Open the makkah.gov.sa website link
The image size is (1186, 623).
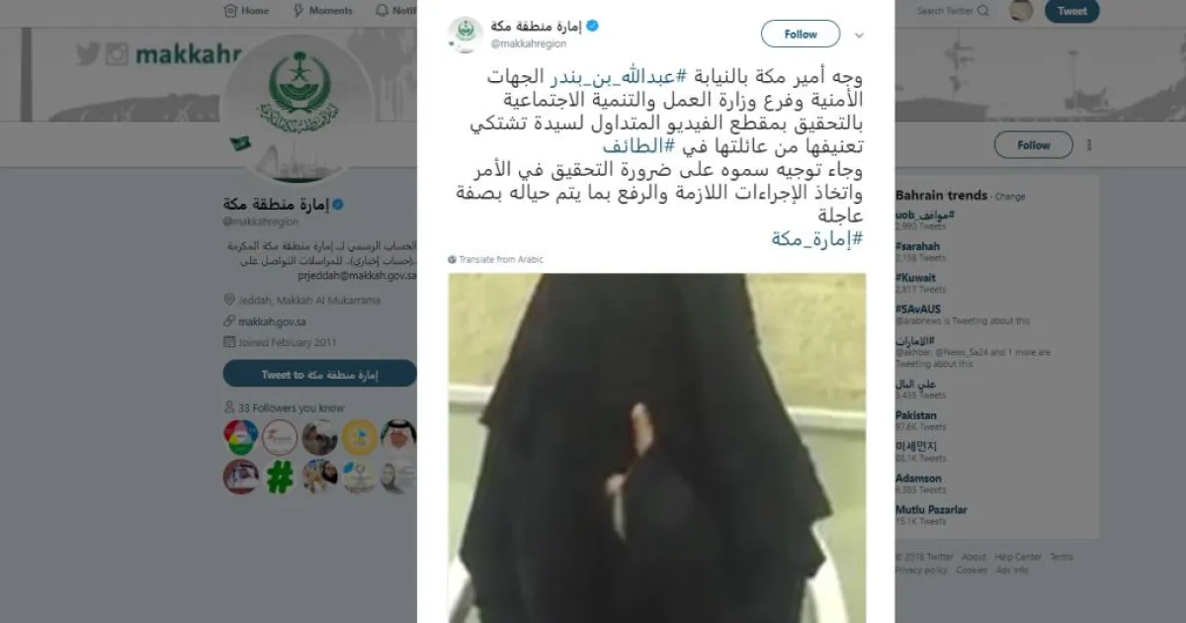(x=272, y=321)
